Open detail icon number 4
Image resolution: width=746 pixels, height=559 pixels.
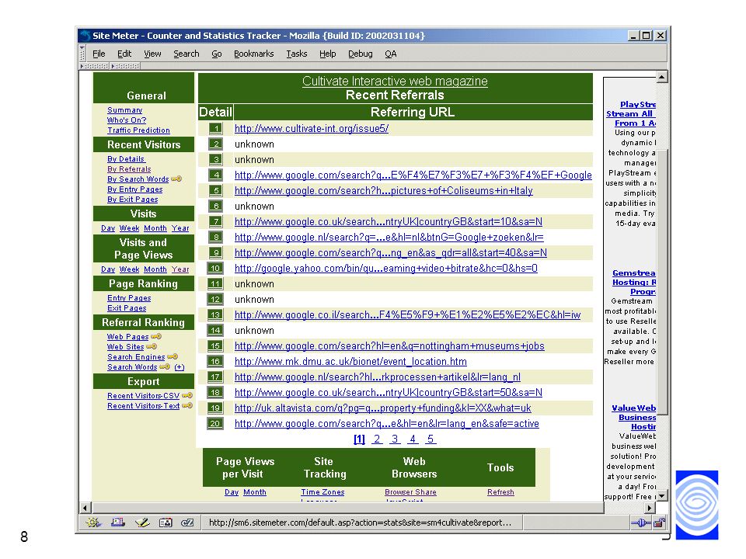click(x=215, y=175)
